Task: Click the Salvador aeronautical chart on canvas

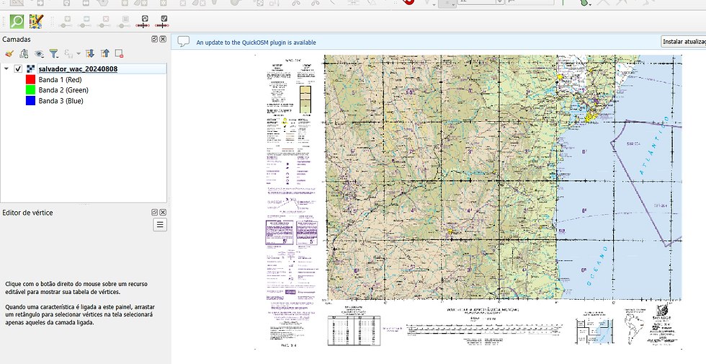Action: 468,202
